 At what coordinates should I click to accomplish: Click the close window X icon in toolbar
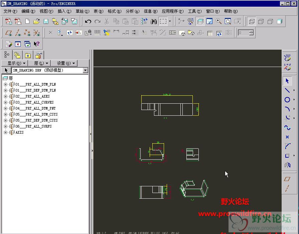click(18, 44)
